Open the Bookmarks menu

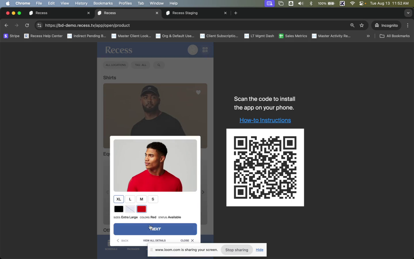click(103, 3)
